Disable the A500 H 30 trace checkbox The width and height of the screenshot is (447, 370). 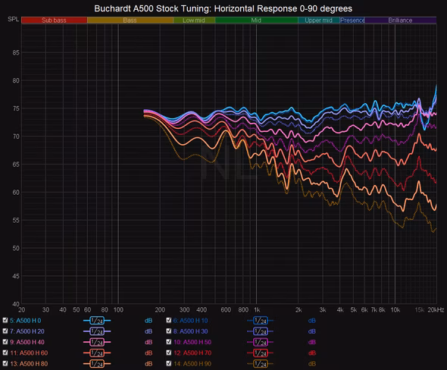(x=169, y=331)
